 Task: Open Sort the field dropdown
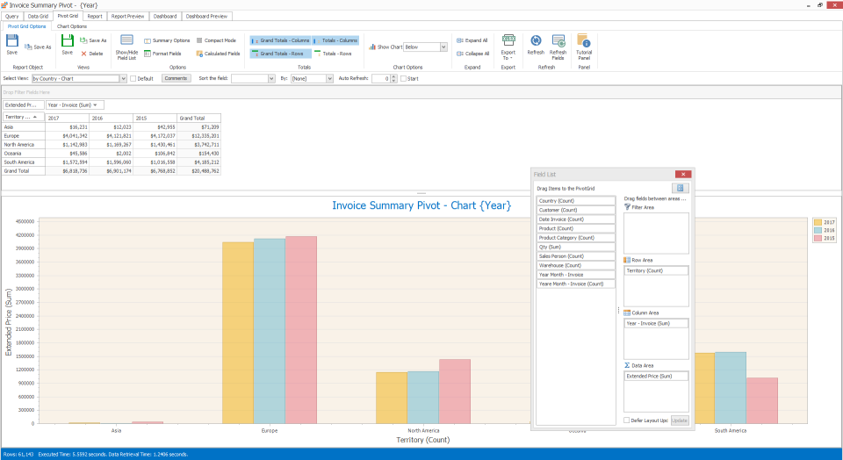[x=271, y=78]
